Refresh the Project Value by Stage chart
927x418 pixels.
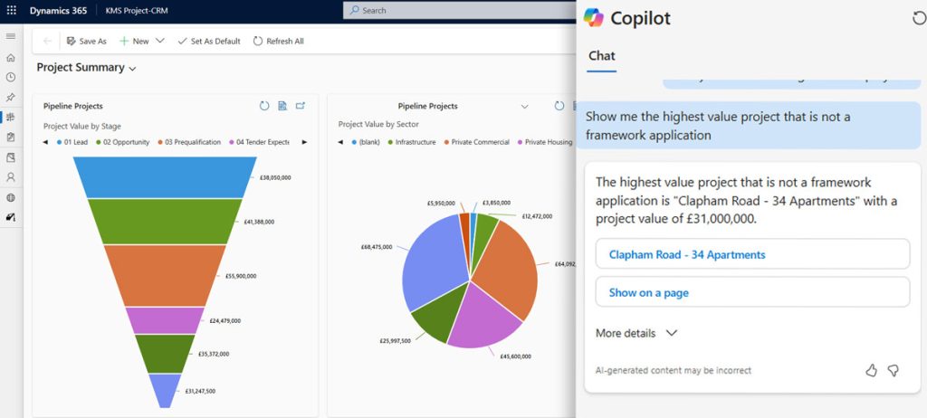point(264,106)
